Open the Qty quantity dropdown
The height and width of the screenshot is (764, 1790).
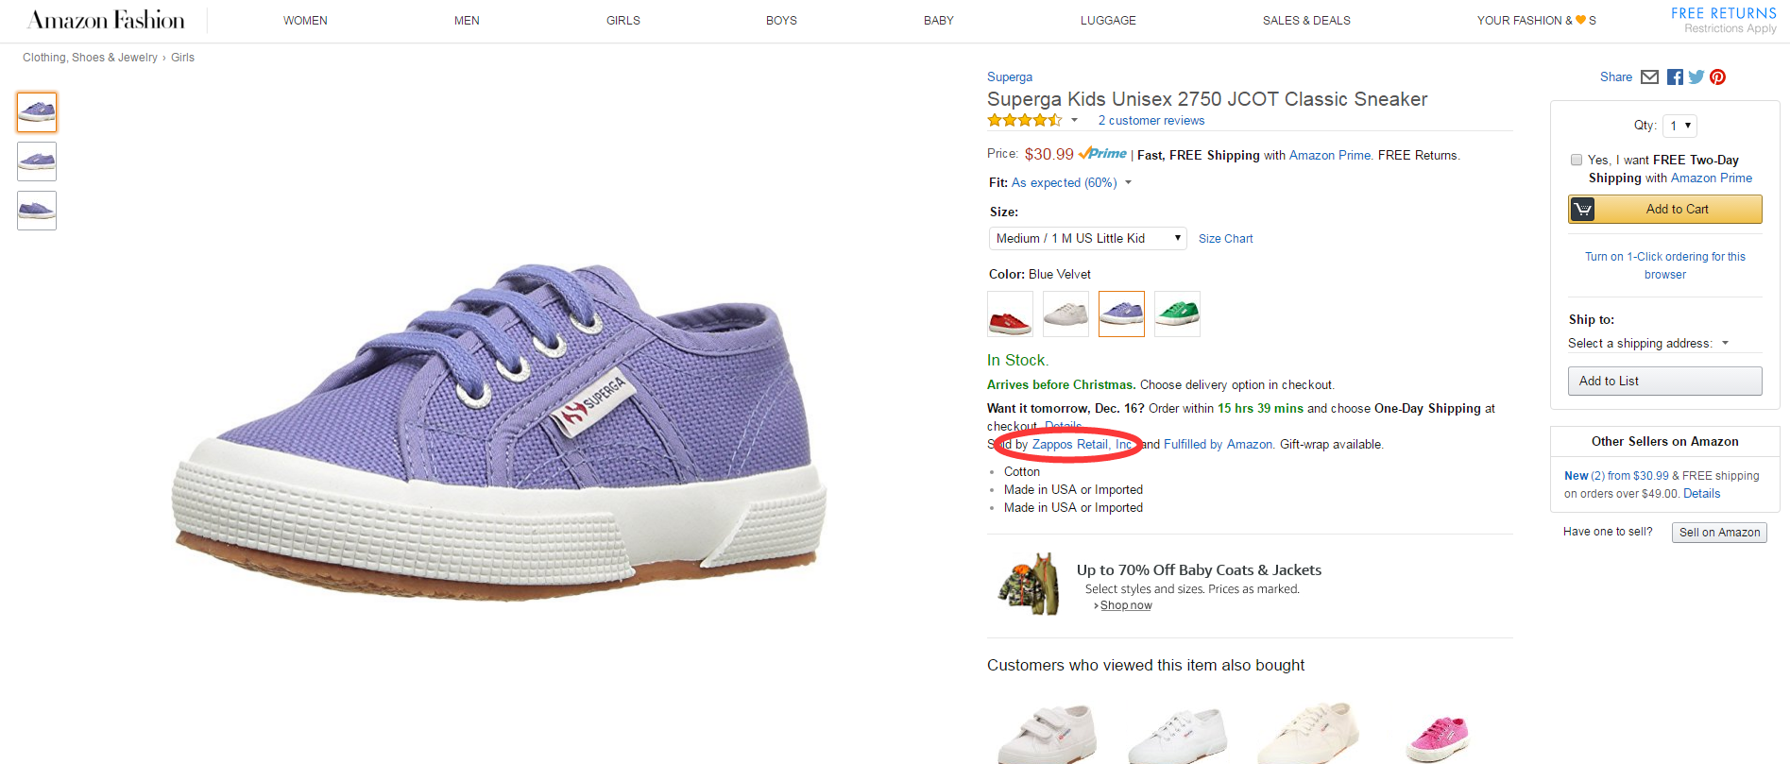tap(1680, 126)
